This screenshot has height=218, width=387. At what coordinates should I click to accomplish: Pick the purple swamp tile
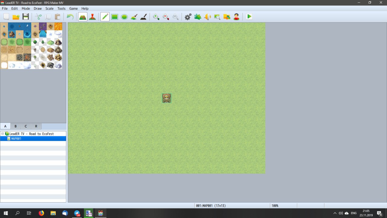pos(43,26)
